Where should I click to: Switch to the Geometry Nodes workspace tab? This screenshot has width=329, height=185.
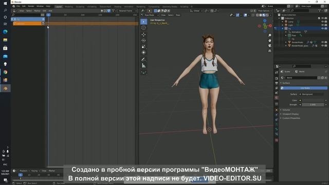(x=170, y=7)
